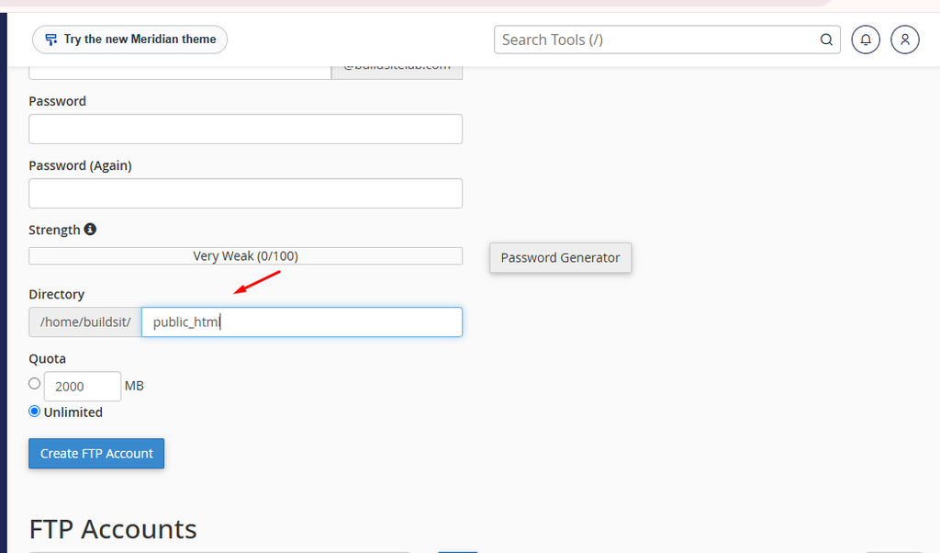Click the paint roller icon on the theme button
Viewport: 940px width, 553px height.
tap(51, 39)
